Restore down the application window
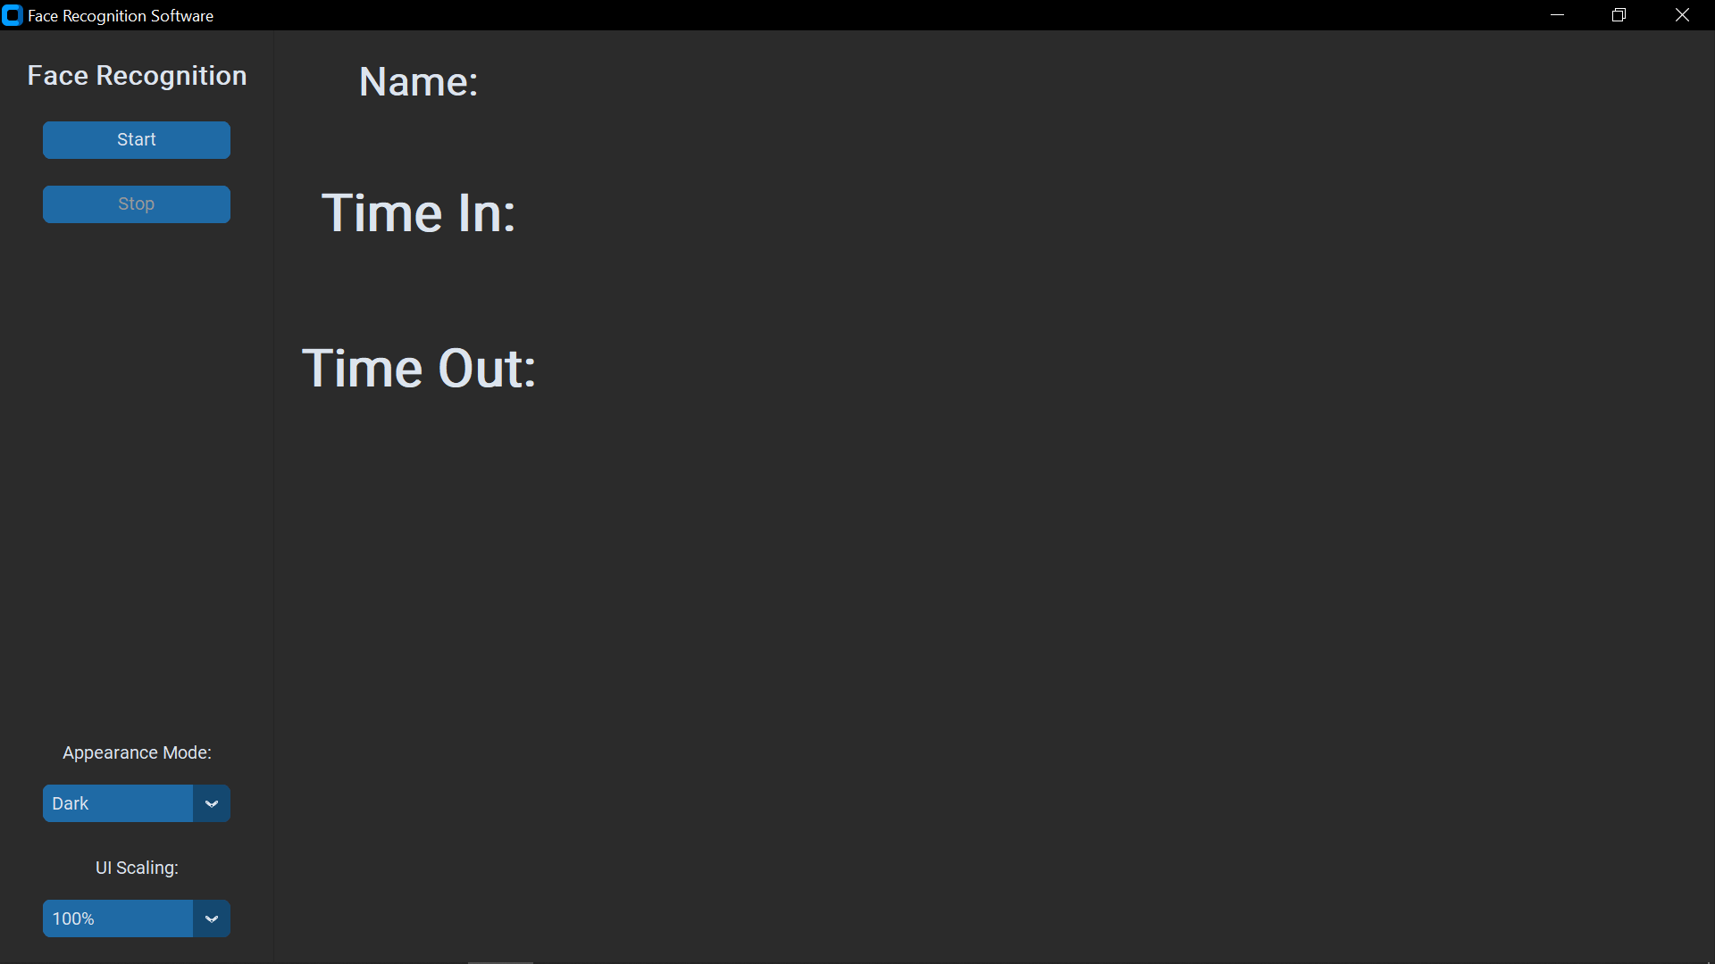The height and width of the screenshot is (964, 1715). pyautogui.click(x=1619, y=15)
